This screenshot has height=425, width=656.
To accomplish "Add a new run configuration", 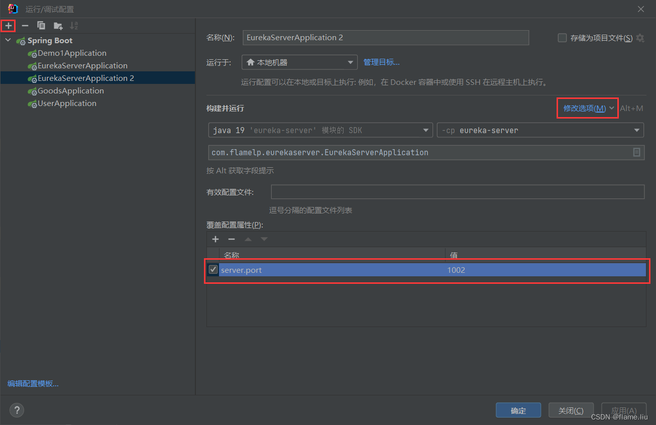I will (x=8, y=25).
